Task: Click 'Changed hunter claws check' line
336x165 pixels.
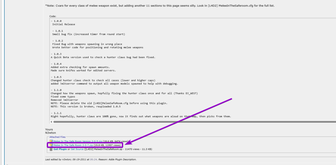Action: click(x=103, y=80)
